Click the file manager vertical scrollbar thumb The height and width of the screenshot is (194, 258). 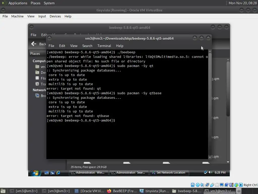tap(228, 89)
